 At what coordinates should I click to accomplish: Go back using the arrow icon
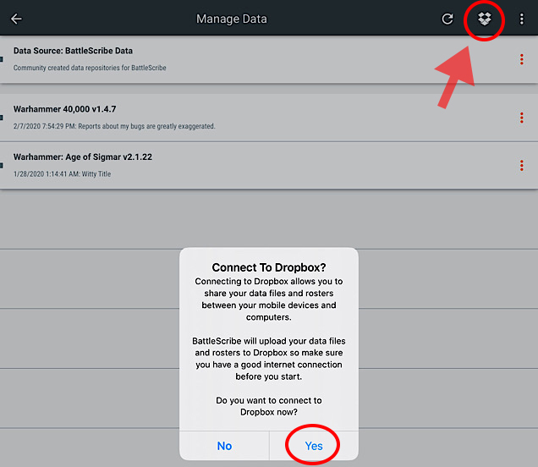[x=16, y=19]
